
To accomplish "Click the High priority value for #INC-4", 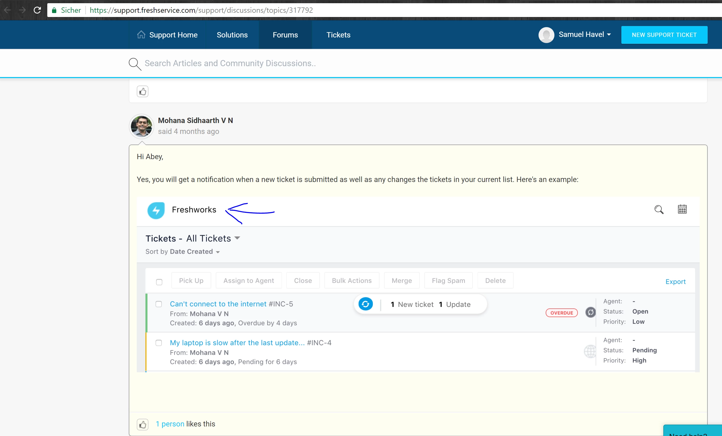I will pyautogui.click(x=639, y=360).
